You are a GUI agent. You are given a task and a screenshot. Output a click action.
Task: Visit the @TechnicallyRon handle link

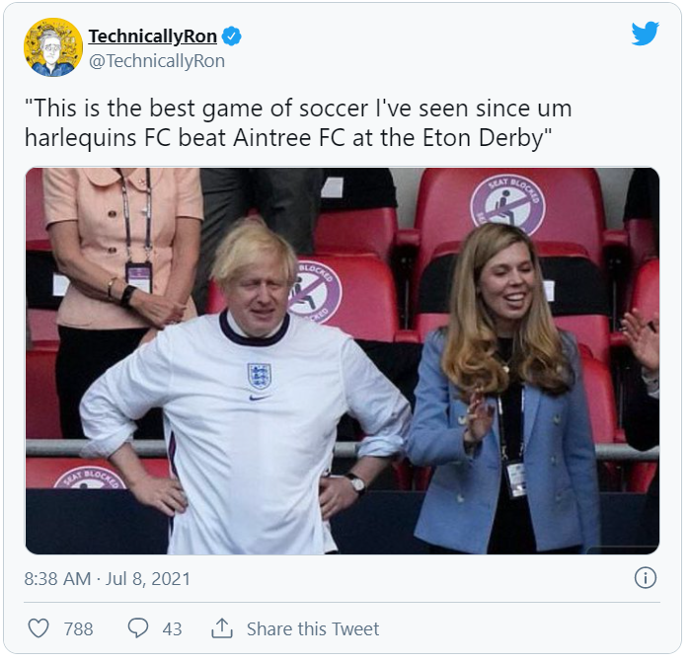point(157,61)
